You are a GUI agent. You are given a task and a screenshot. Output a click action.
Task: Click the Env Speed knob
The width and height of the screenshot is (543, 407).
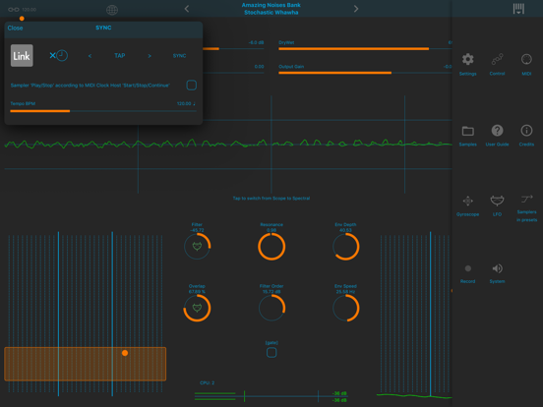[345, 308]
